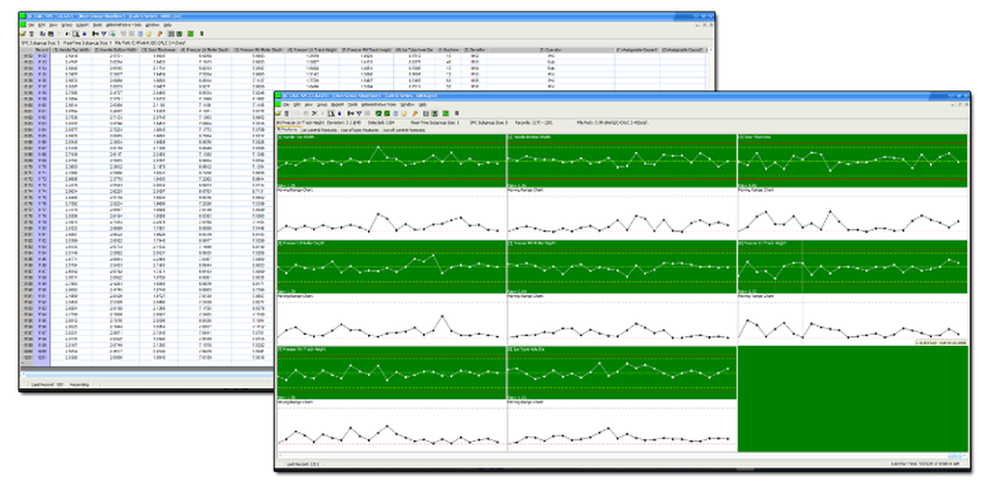Open the View menu in the back spreadsheet window
Viewport: 981px width, 487px height.
[x=53, y=25]
